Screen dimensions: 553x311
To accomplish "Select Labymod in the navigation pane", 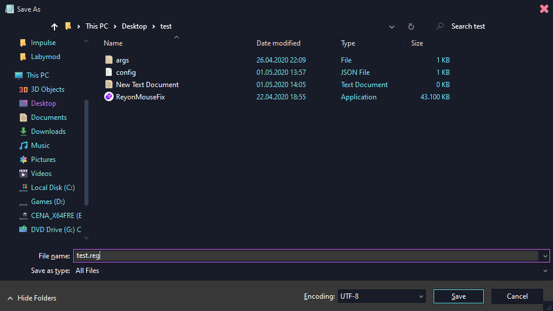I will [46, 57].
